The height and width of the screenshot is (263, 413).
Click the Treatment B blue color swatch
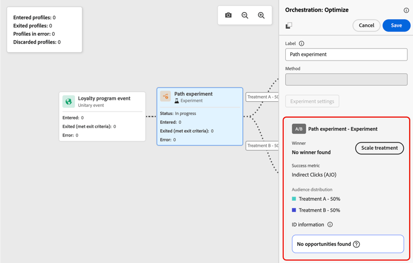294,210
